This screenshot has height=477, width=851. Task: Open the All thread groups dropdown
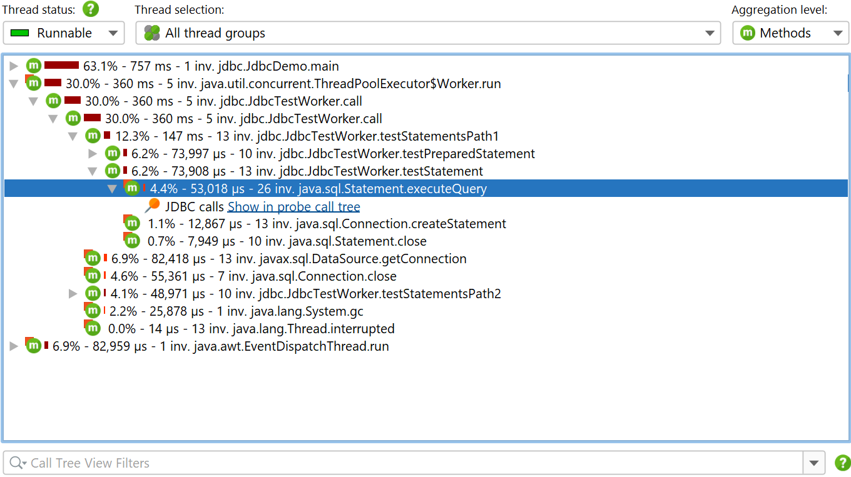coord(429,33)
